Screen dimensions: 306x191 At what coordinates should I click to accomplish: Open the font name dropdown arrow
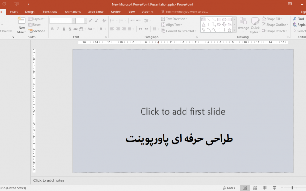(x=73, y=21)
